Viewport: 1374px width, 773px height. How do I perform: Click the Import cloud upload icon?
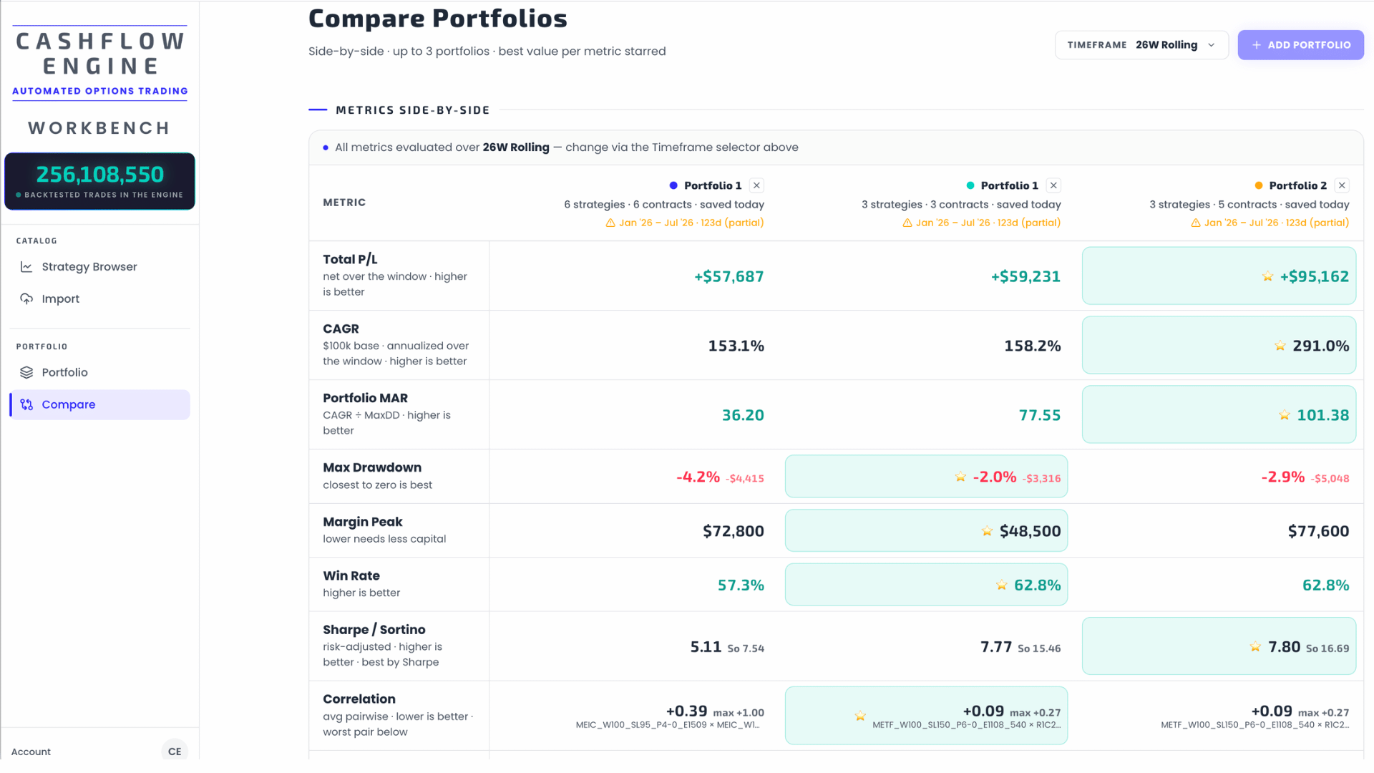click(x=26, y=298)
